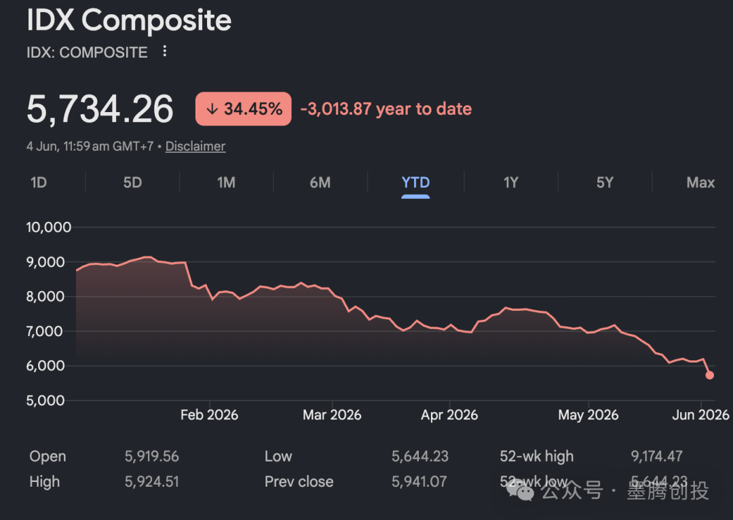Open the Disclaimer link
The width and height of the screenshot is (733, 520).
click(195, 147)
